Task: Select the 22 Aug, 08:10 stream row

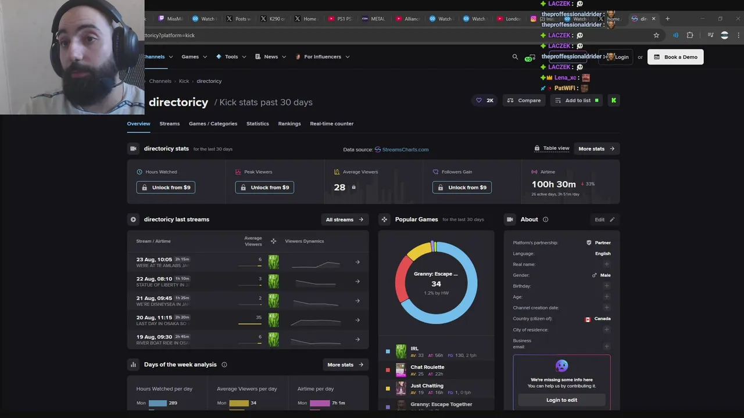Action: (248, 282)
